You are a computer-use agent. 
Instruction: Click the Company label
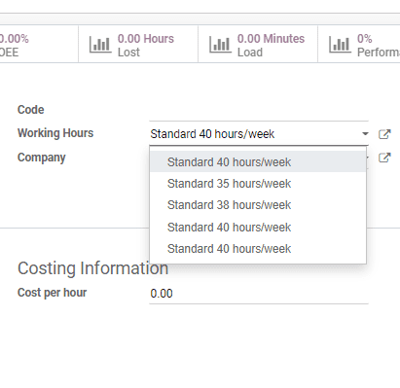tap(42, 158)
